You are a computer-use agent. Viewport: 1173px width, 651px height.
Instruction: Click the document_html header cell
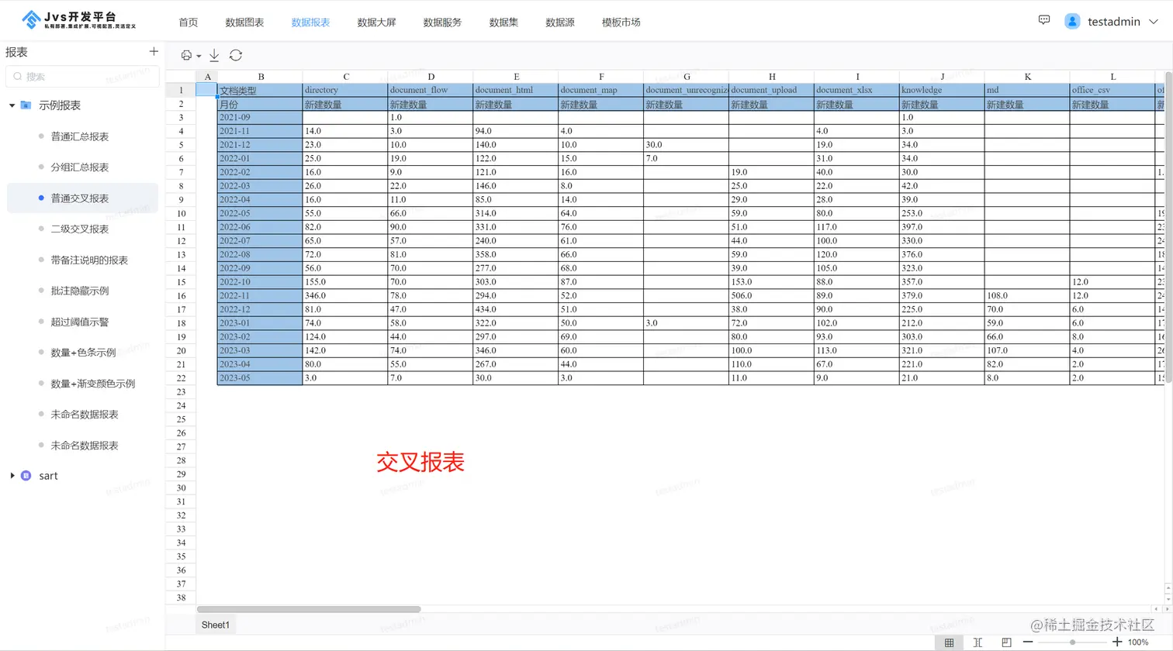(x=516, y=90)
